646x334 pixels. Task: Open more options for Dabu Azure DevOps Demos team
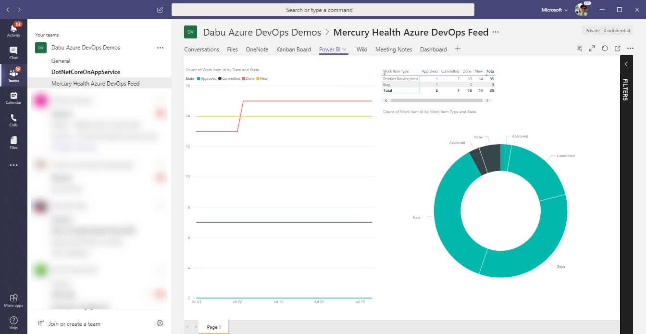[161, 48]
